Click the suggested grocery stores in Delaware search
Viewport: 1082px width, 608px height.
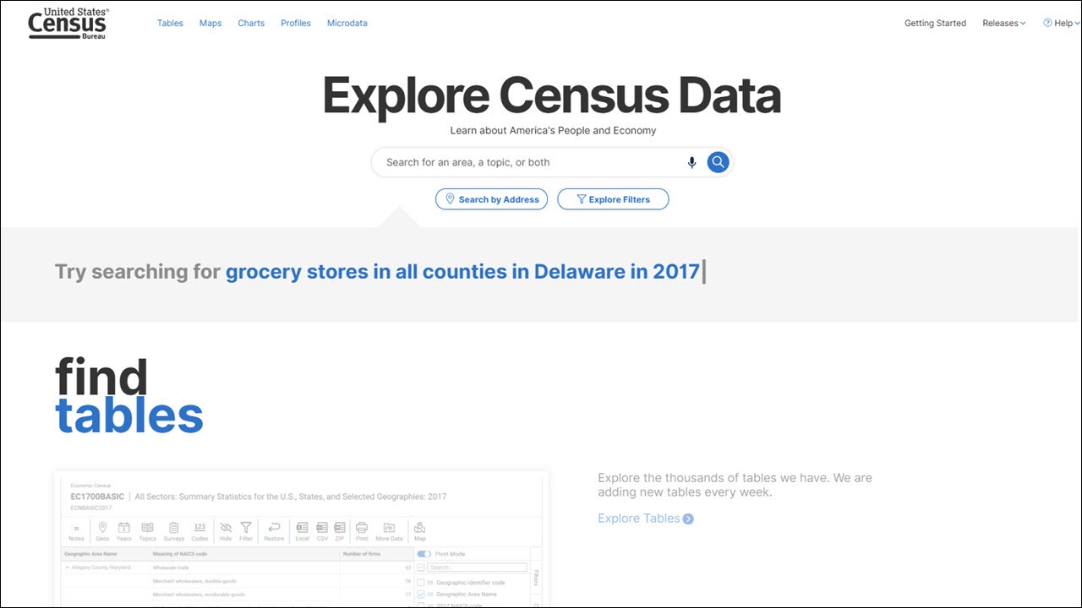click(462, 272)
